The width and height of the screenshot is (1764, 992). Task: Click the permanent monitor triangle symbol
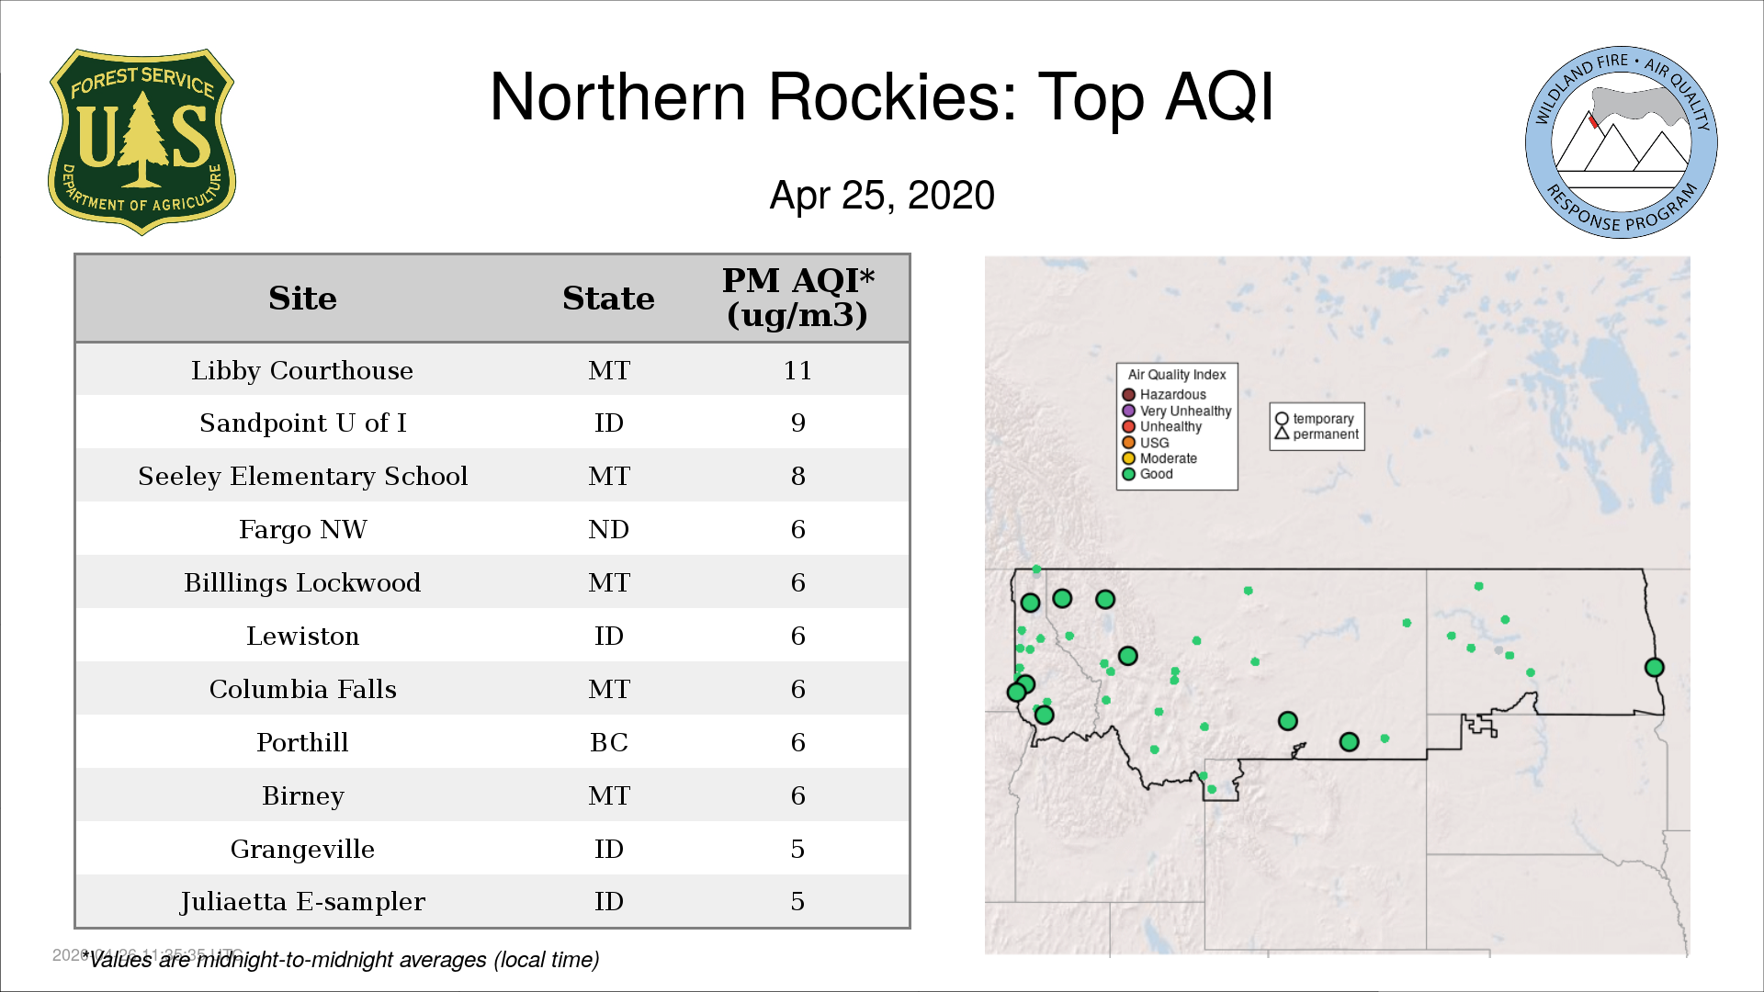(x=1282, y=433)
